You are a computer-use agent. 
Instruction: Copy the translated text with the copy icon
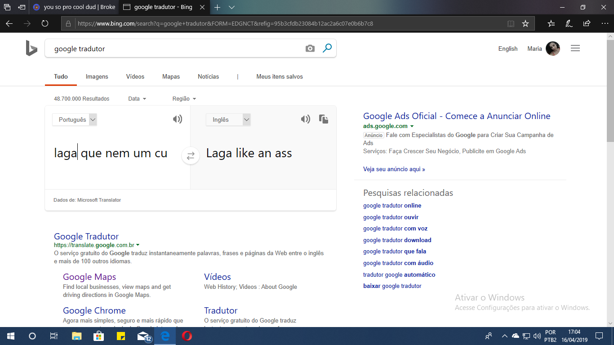pyautogui.click(x=324, y=119)
